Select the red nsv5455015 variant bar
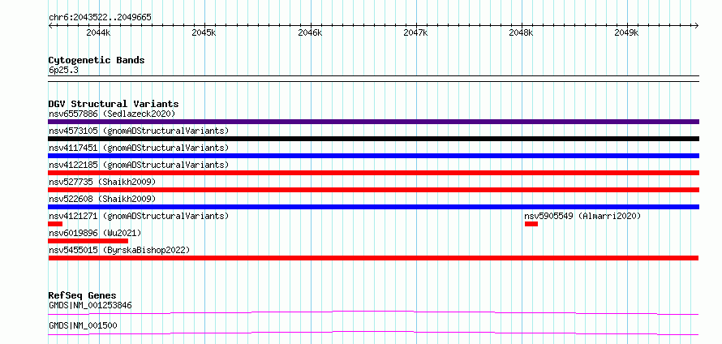722x344 pixels. click(x=373, y=258)
